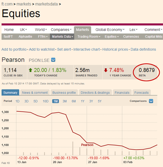163x167 pixels.
Task: Click the Add to watchlist link
Action: (x=42, y=49)
